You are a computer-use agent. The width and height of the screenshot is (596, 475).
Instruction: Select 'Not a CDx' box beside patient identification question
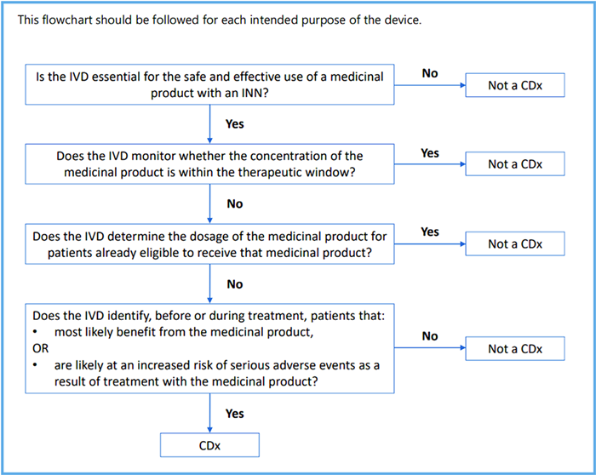pyautogui.click(x=515, y=348)
